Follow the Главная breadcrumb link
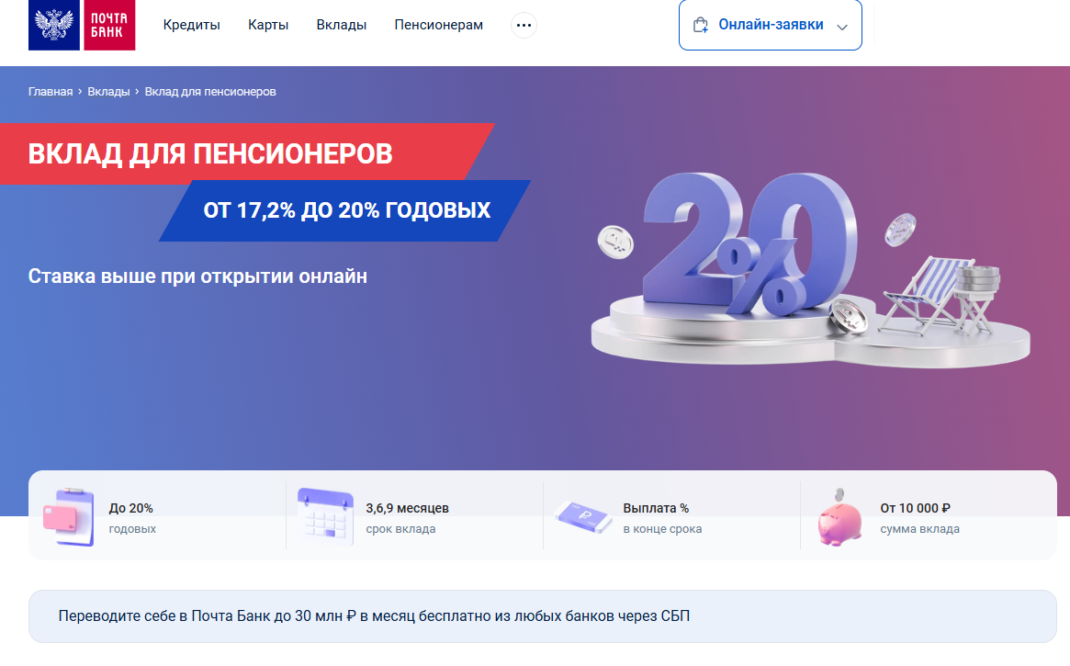The height and width of the screenshot is (666, 1070). [x=51, y=92]
